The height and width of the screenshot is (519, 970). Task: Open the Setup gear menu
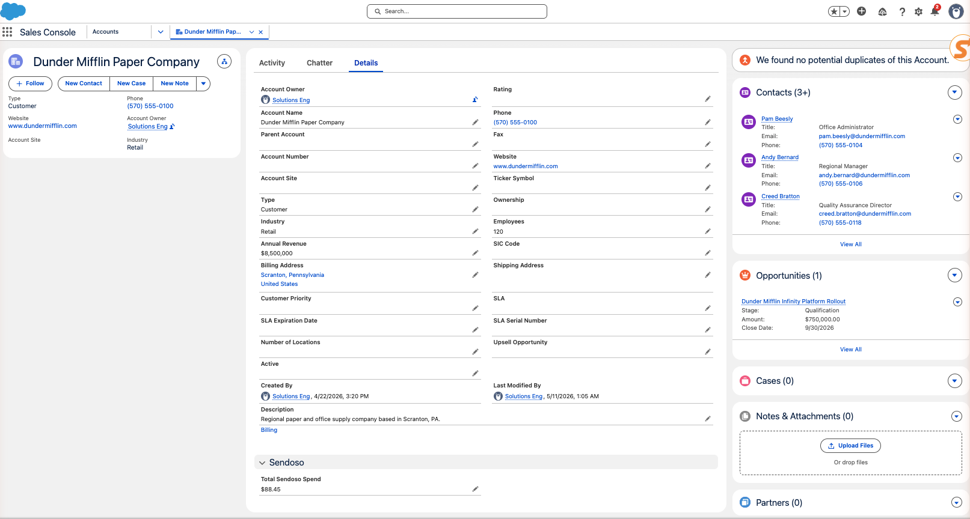(918, 11)
